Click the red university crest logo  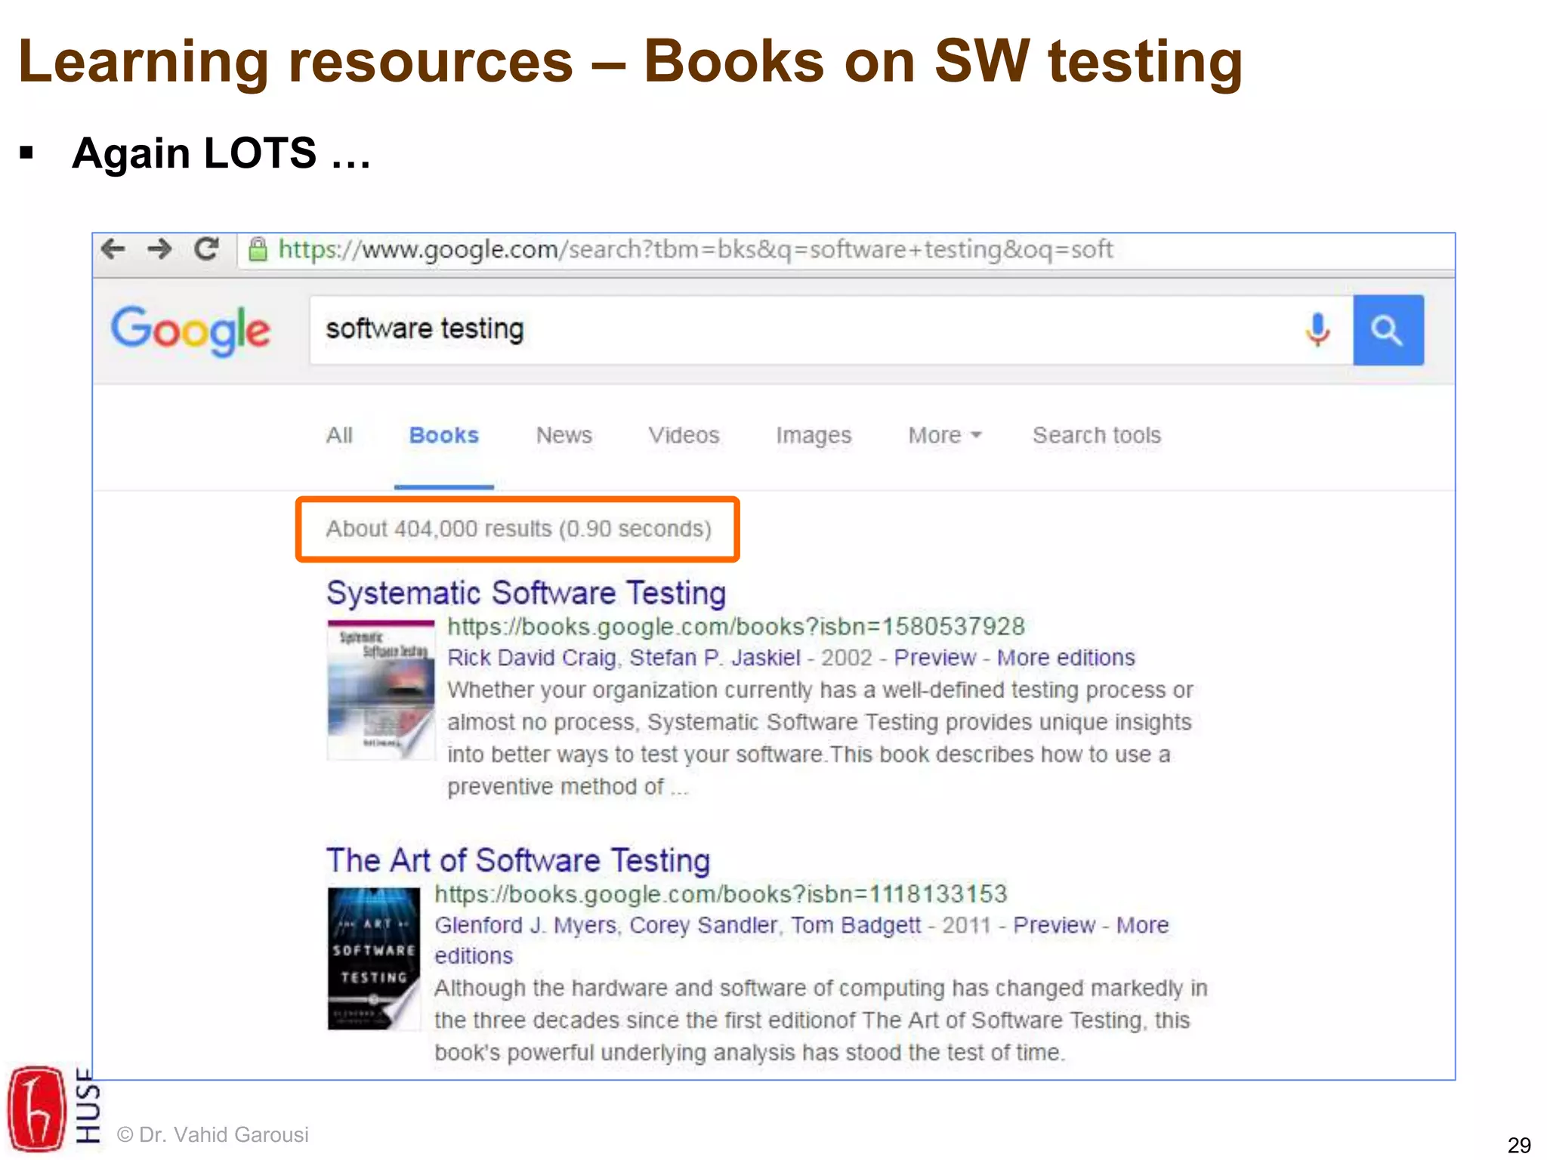[36, 1109]
